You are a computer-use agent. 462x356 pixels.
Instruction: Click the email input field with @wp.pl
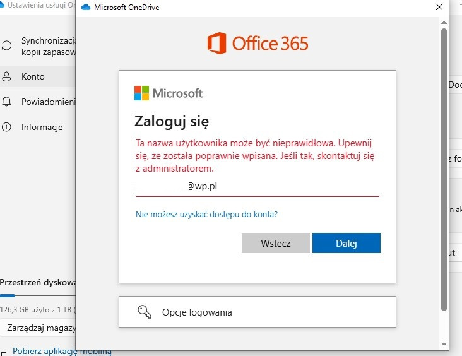[258, 187]
